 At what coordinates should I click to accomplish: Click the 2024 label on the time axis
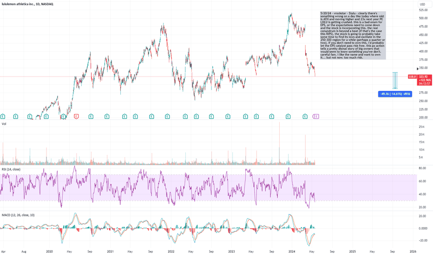coord(292,251)
